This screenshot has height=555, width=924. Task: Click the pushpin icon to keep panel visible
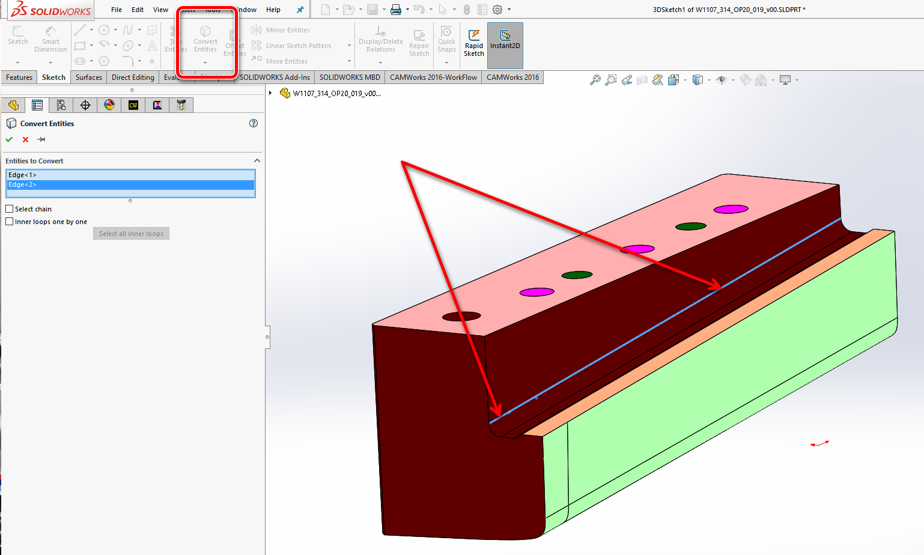click(41, 139)
